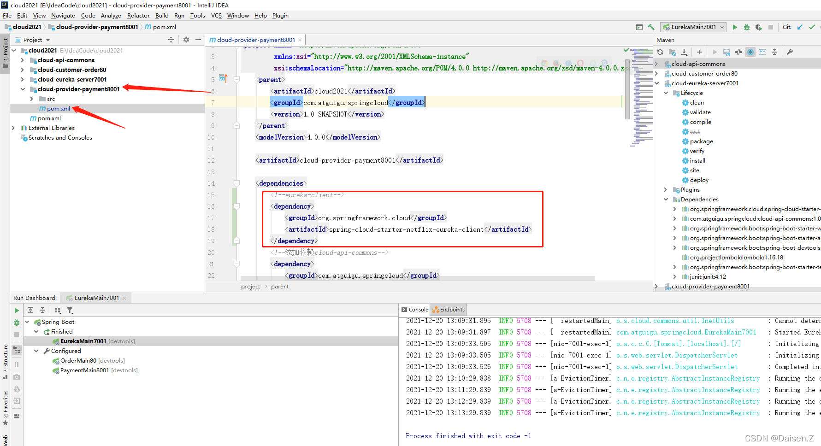Screen dimensions: 821x446
Task: Click the lifecycle goal 'test' in Maven
Action: (695, 132)
